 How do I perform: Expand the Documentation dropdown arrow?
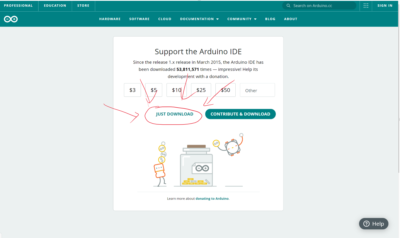coord(217,19)
